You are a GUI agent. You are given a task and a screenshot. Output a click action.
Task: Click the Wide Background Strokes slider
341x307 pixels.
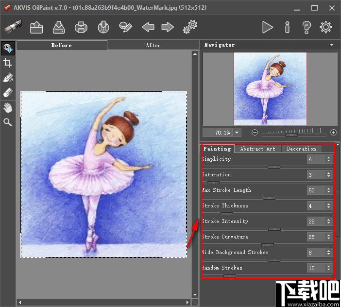(x=268, y=260)
